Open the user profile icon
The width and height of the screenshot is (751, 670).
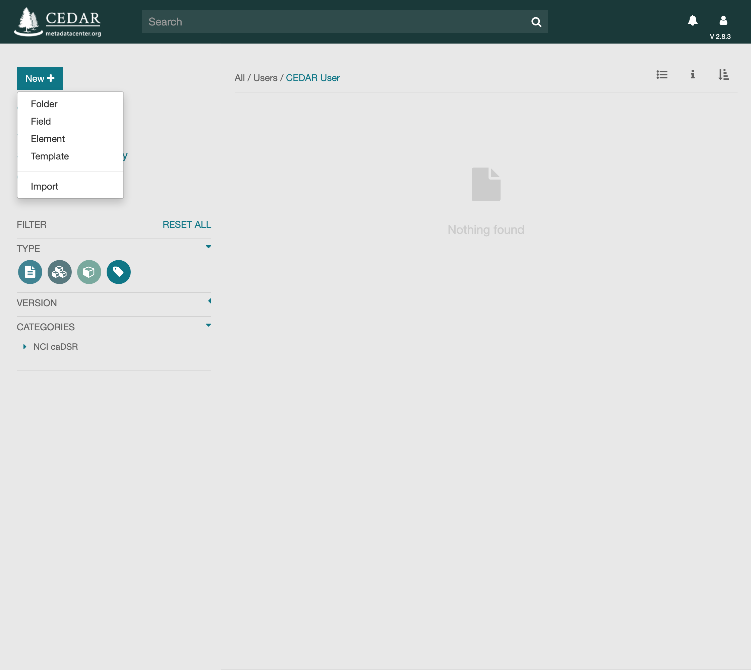click(723, 21)
